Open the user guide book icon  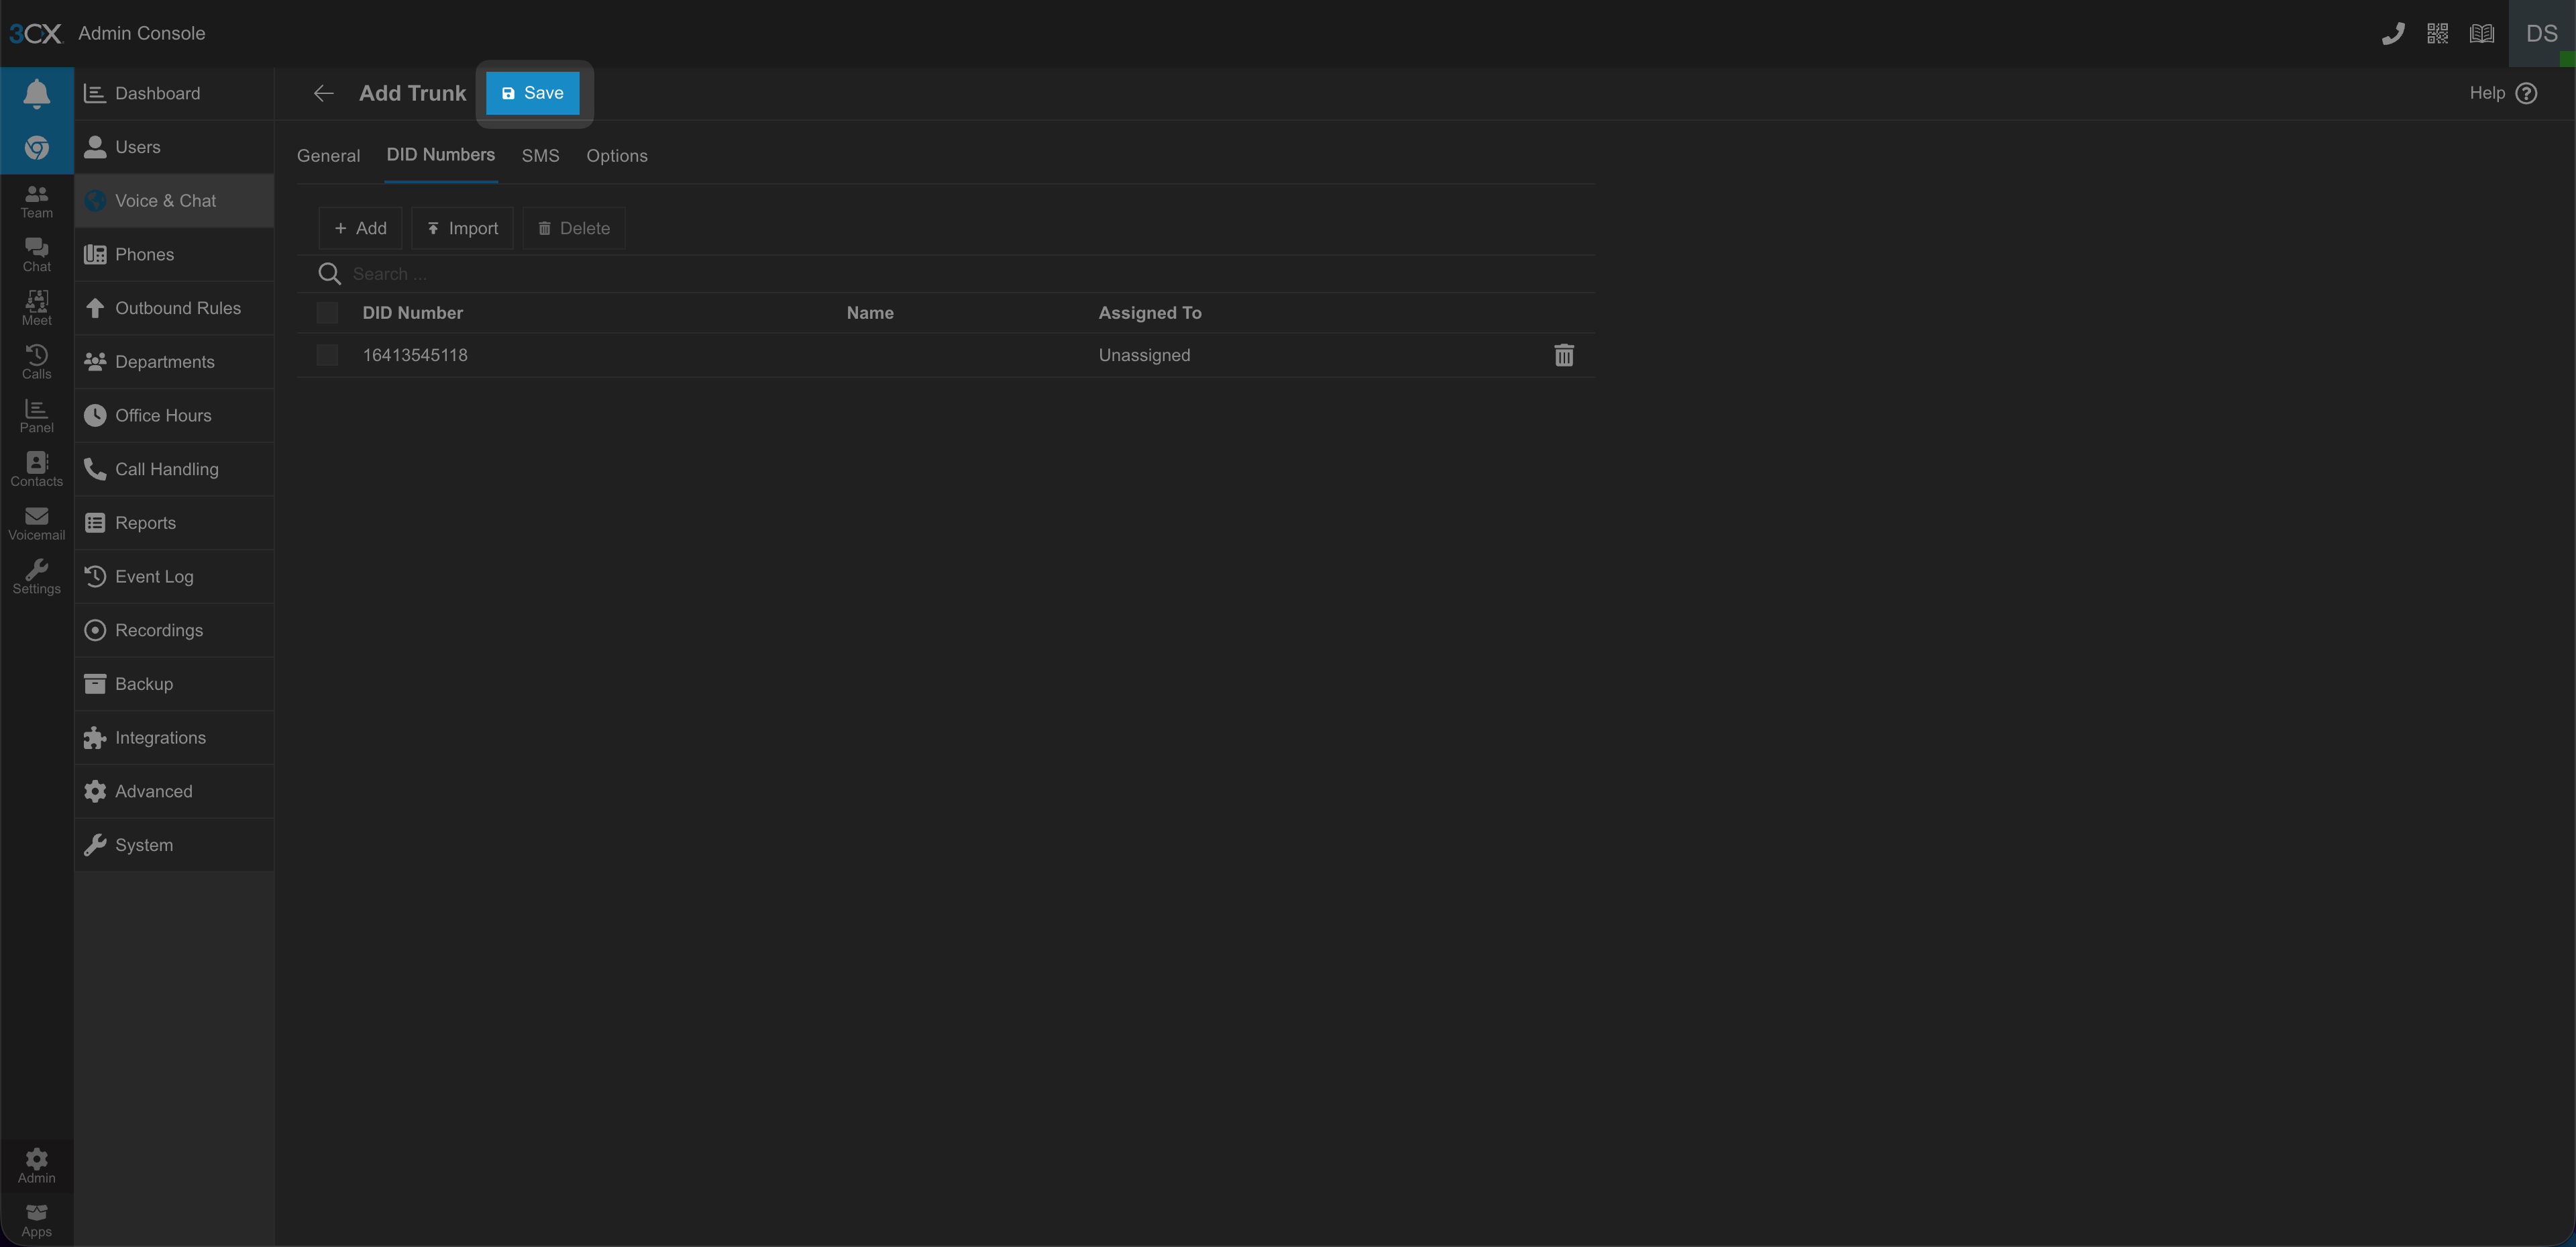click(x=2481, y=34)
